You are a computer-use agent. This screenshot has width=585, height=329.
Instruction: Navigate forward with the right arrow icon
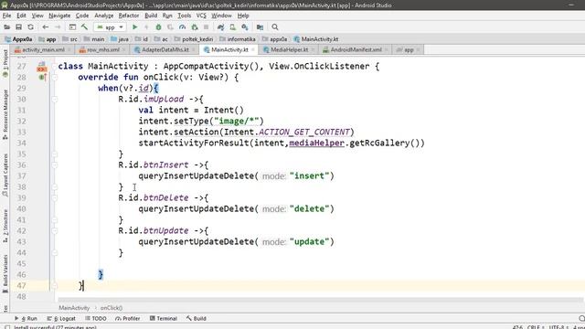pyautogui.click(x=58, y=27)
